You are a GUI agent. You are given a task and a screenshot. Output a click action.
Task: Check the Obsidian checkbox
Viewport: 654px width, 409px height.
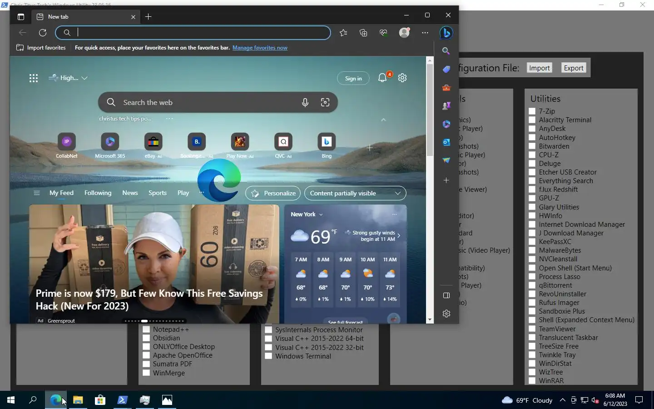[146, 338]
